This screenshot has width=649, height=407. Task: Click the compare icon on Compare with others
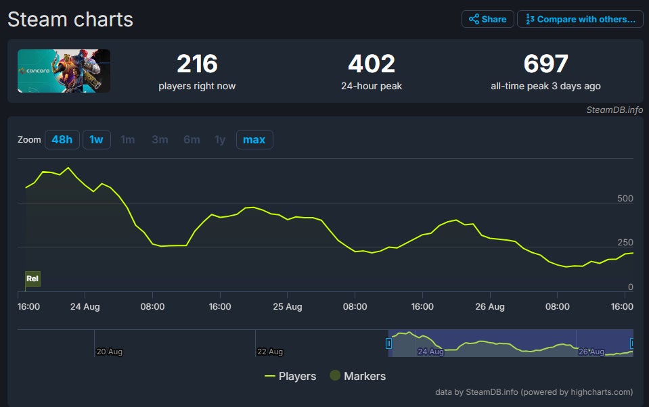529,19
